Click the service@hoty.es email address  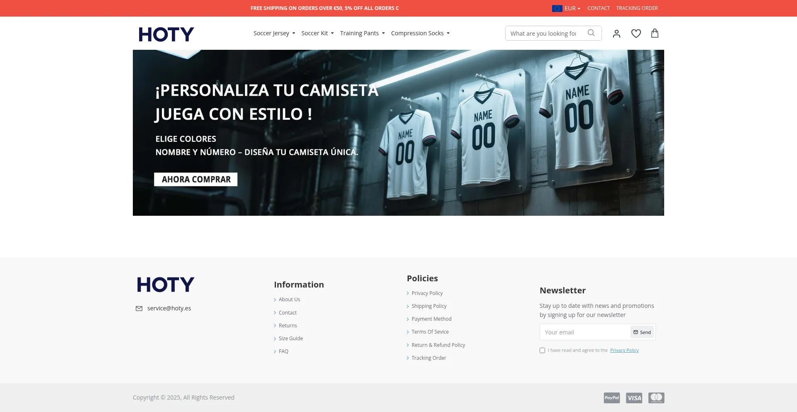coord(169,308)
